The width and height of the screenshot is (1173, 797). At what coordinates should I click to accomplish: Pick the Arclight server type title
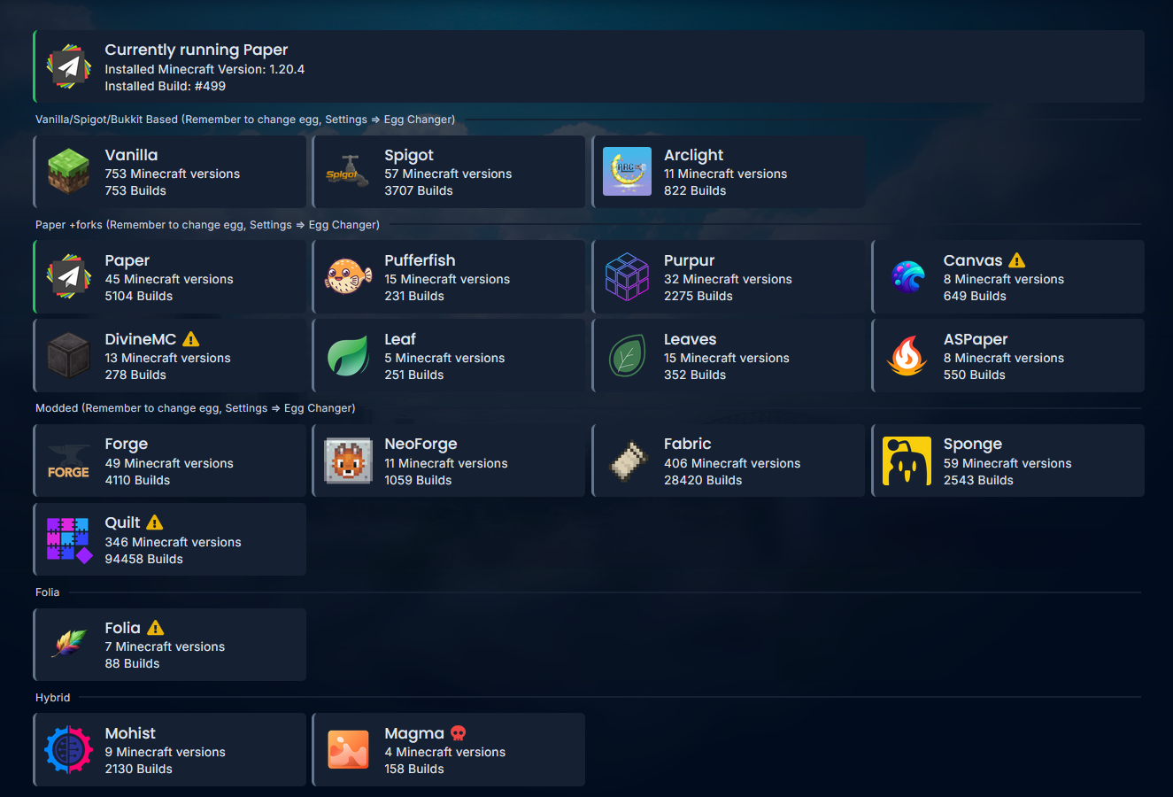[x=693, y=155]
